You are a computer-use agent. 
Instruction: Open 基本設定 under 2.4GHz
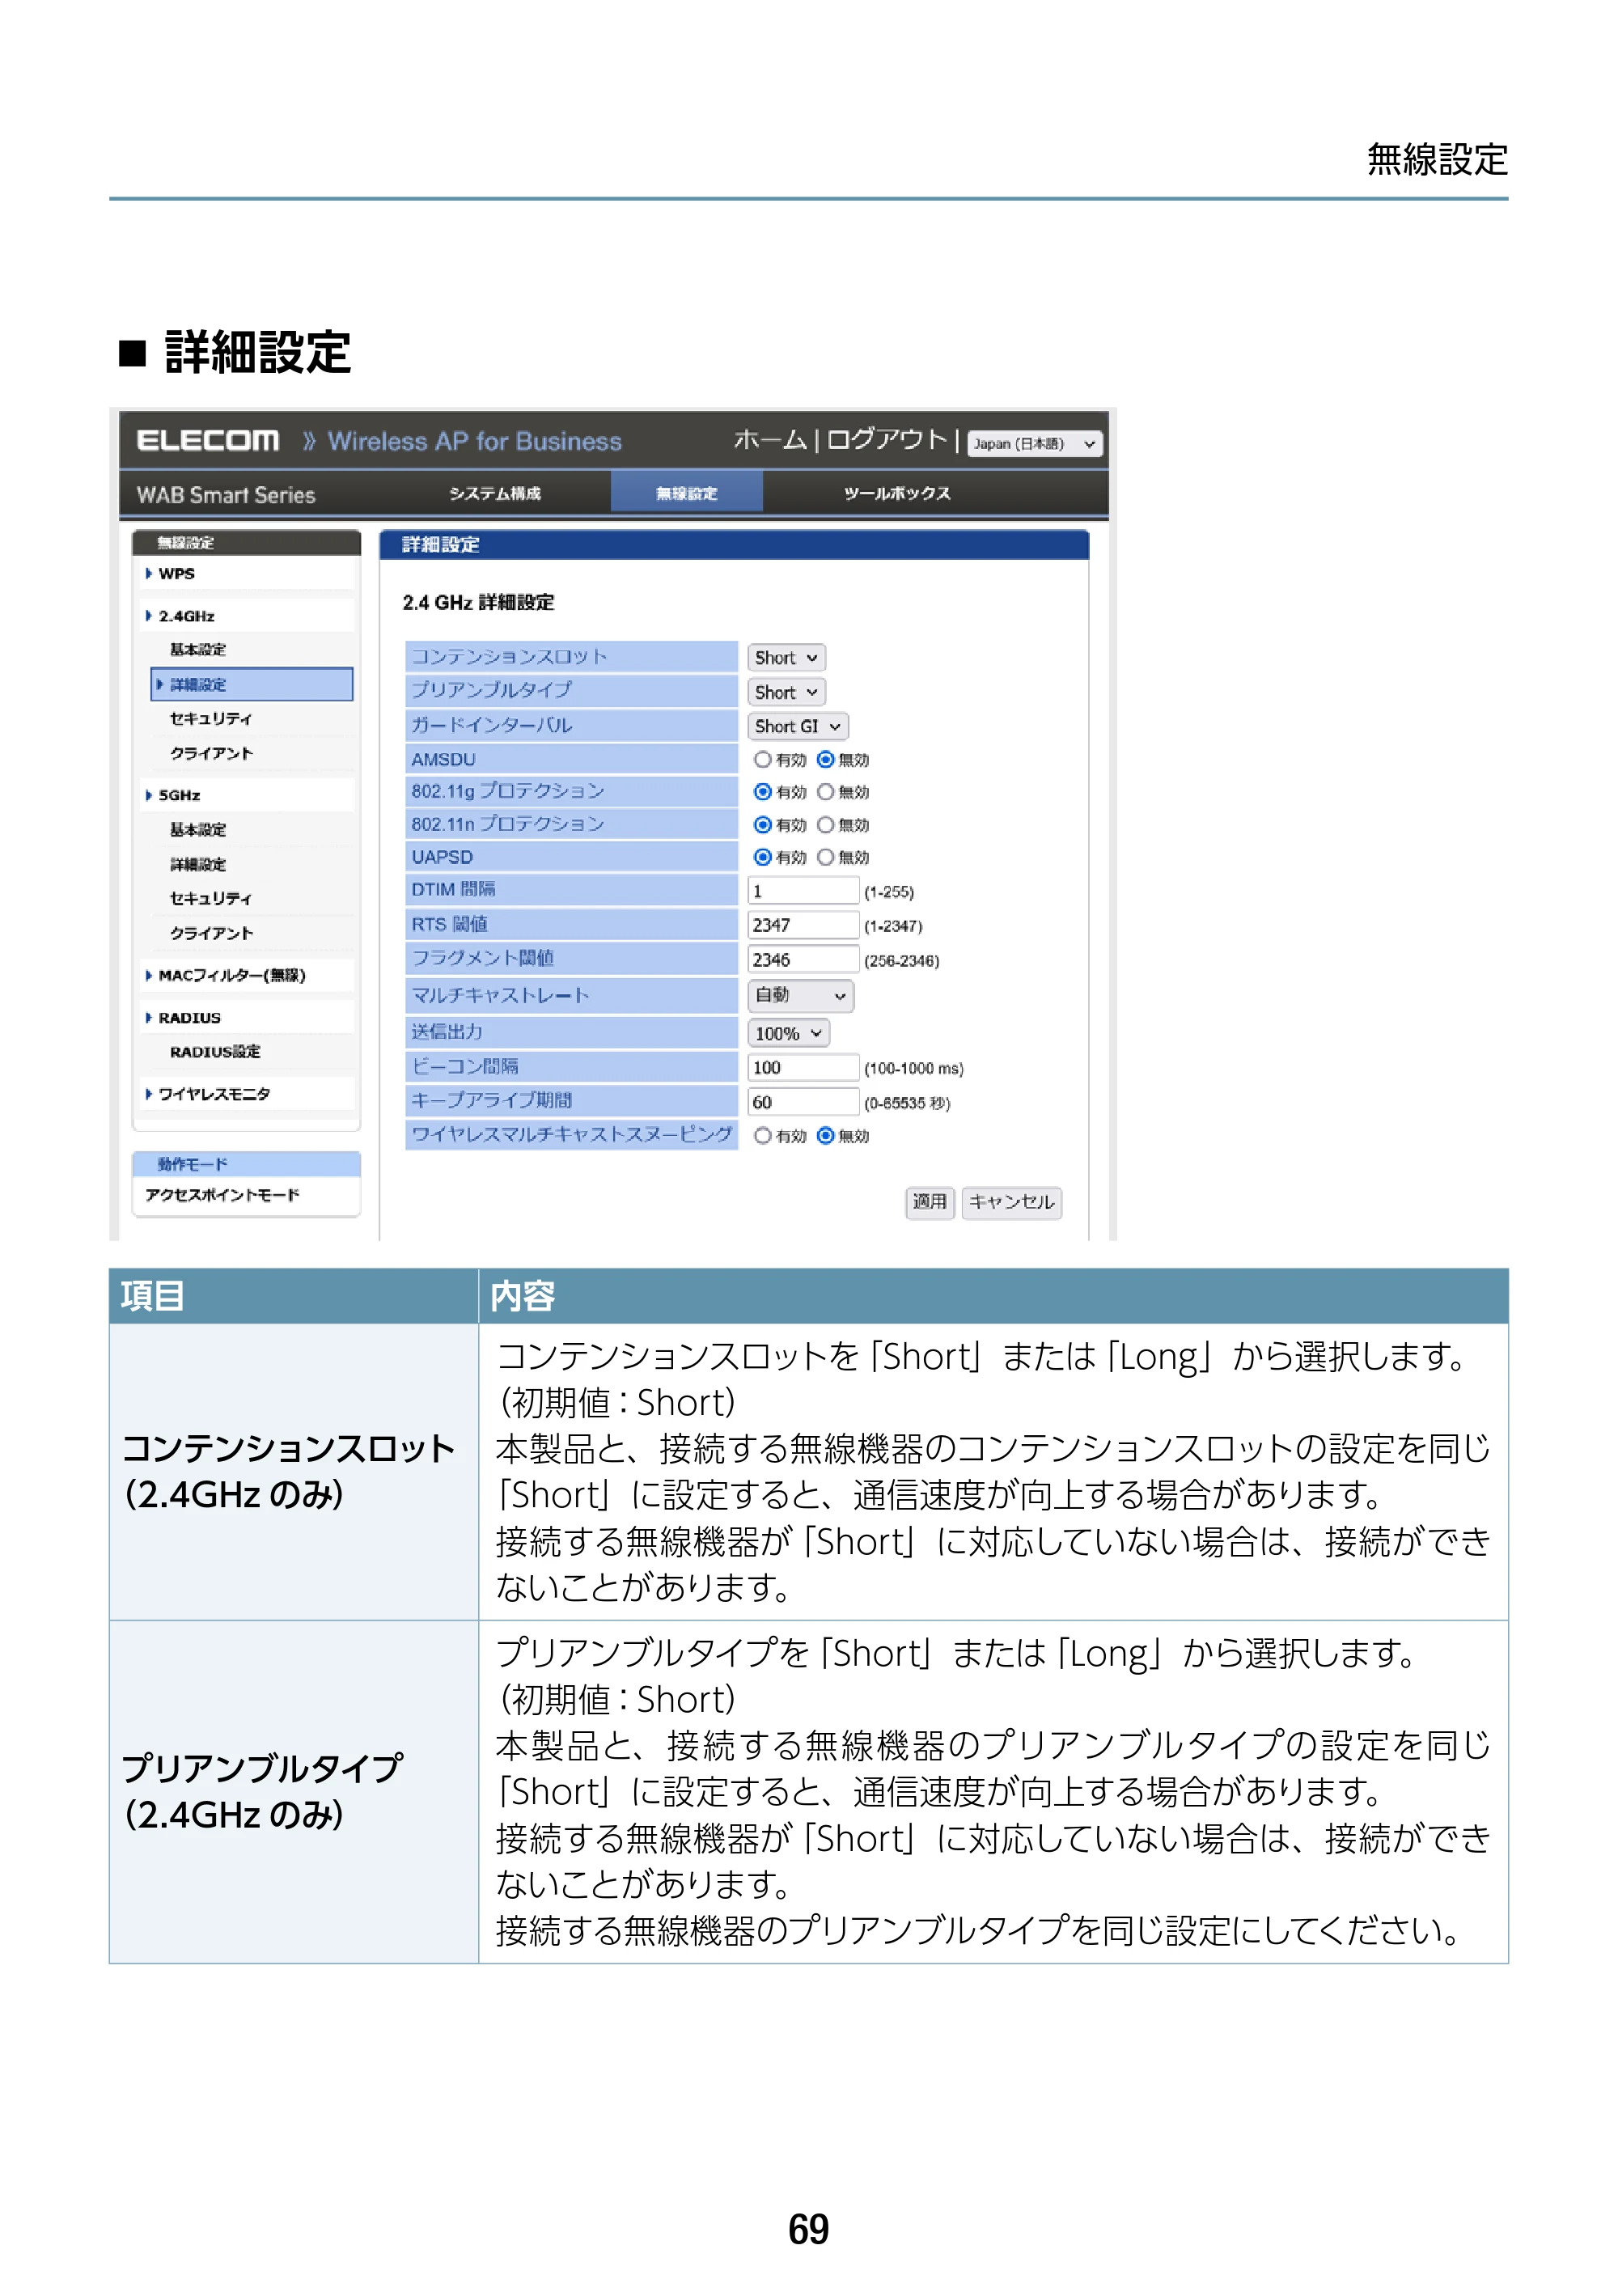pos(198,650)
